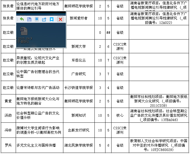Click the 东岳论丛 journal cell

pos(79,60)
